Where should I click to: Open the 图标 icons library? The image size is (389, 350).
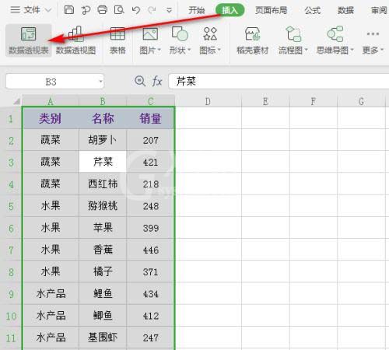[210, 40]
